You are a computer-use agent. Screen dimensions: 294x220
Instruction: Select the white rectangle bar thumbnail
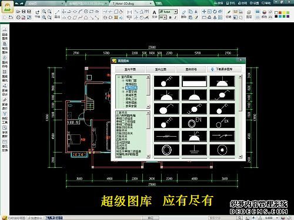point(194,82)
